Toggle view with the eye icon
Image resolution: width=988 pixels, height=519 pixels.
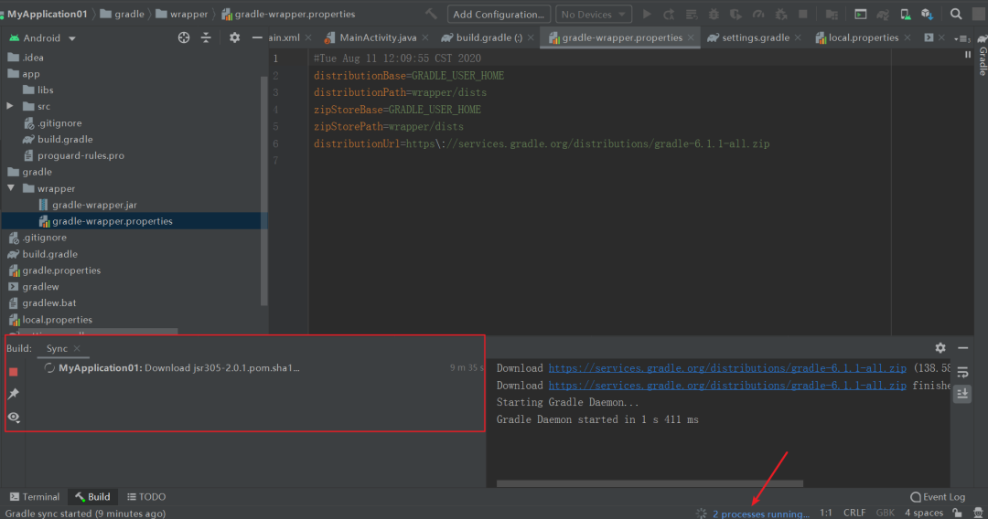pyautogui.click(x=13, y=417)
